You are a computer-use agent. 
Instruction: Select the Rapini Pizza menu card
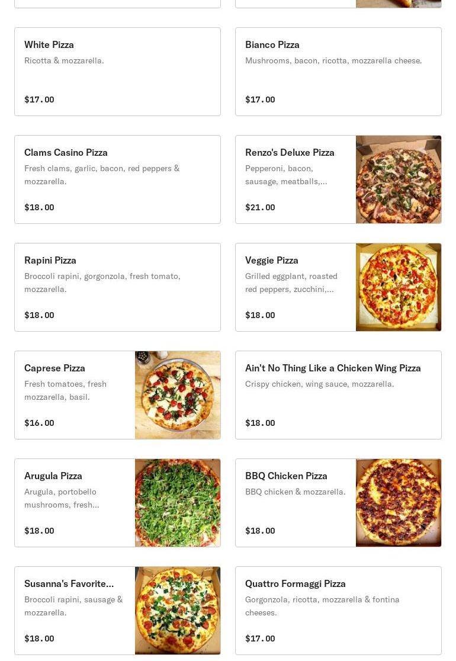click(117, 287)
